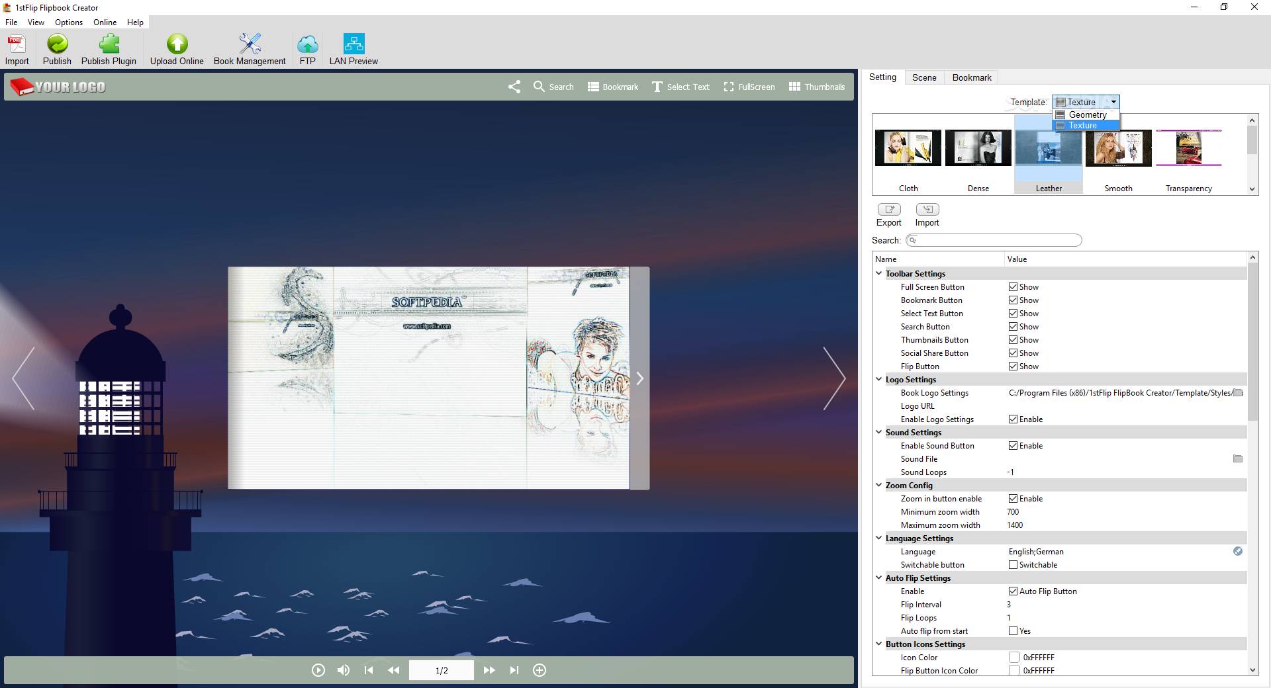
Task: Uncheck Bookmark Button Show
Action: coord(1013,300)
